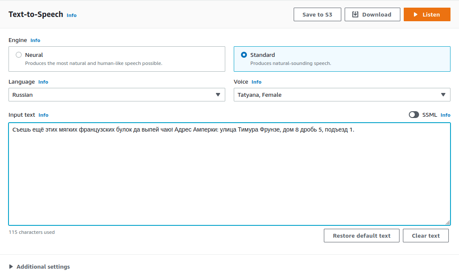Open Info link next to SSML
This screenshot has height=278, width=459.
(x=445, y=115)
